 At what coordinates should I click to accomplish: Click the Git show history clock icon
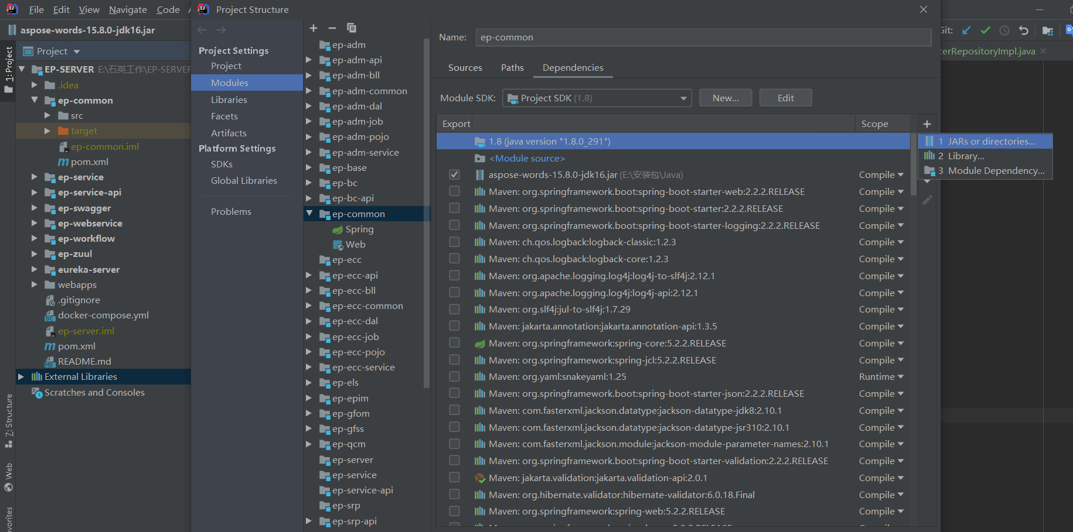pos(1004,30)
